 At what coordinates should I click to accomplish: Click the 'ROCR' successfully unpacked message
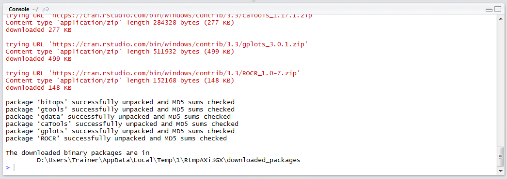tap(116, 138)
